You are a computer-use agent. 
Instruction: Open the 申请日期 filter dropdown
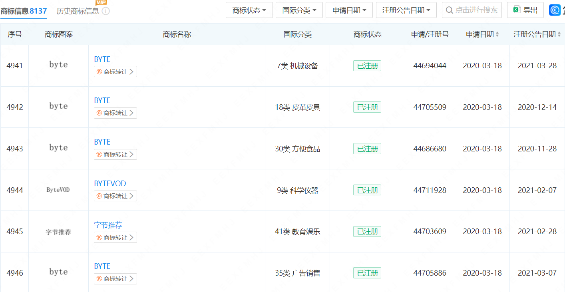pyautogui.click(x=349, y=10)
